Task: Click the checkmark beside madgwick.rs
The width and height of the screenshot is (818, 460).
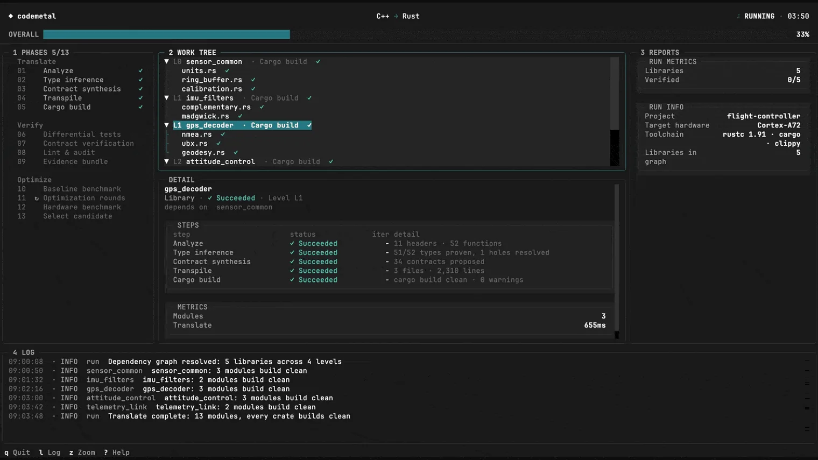Action: point(240,117)
